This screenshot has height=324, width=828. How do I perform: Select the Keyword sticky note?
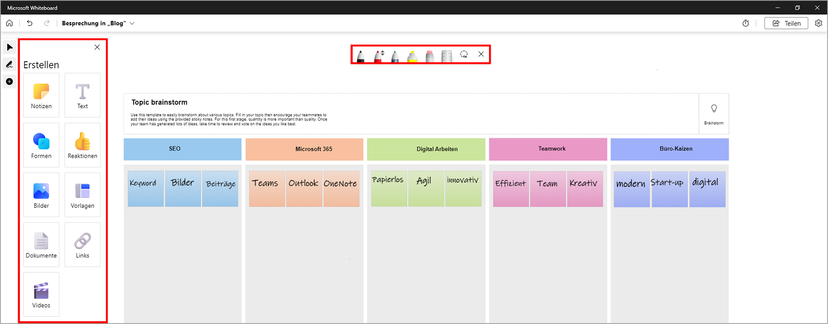click(146, 188)
